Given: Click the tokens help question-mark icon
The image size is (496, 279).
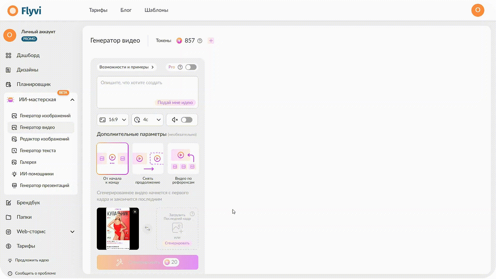Looking at the screenshot, I should tap(200, 41).
